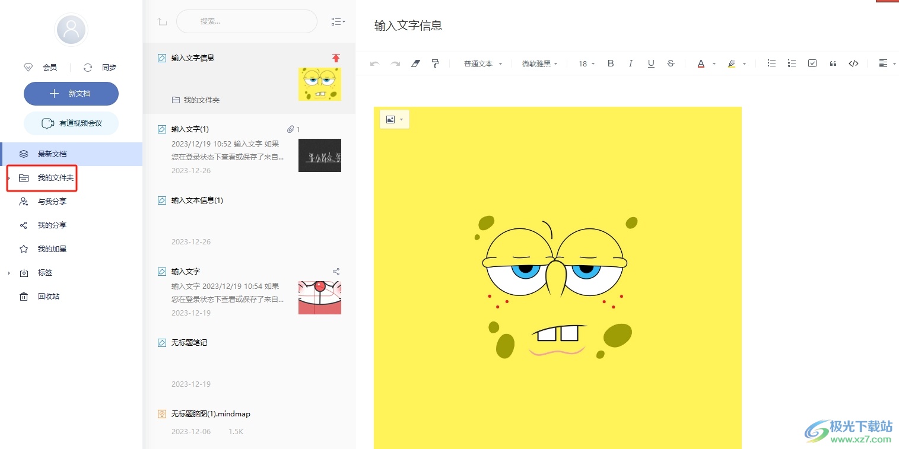
Task: Expand the 我的文件夹 tree arrow
Action: [x=9, y=178]
